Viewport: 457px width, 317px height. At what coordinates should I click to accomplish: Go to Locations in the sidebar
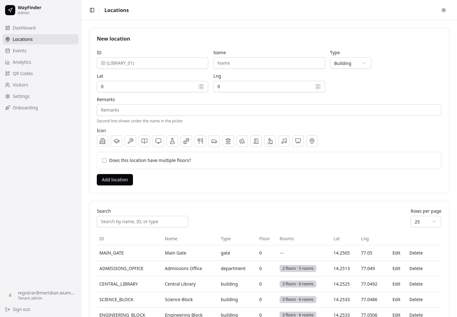[x=40, y=39]
